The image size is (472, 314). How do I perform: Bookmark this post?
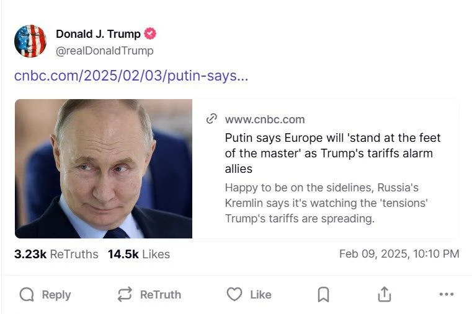(x=323, y=295)
